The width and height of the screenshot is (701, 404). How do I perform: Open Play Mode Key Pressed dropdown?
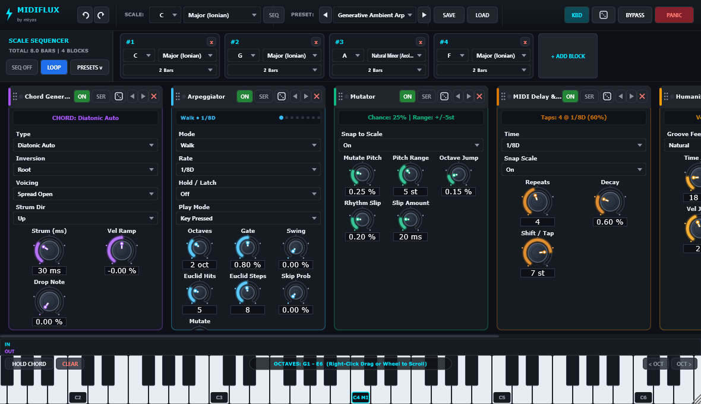point(248,218)
